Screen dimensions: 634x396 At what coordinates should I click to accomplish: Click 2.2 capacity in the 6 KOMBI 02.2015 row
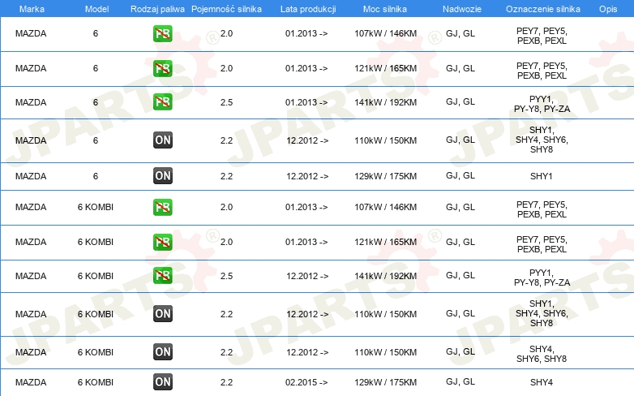pyautogui.click(x=226, y=382)
